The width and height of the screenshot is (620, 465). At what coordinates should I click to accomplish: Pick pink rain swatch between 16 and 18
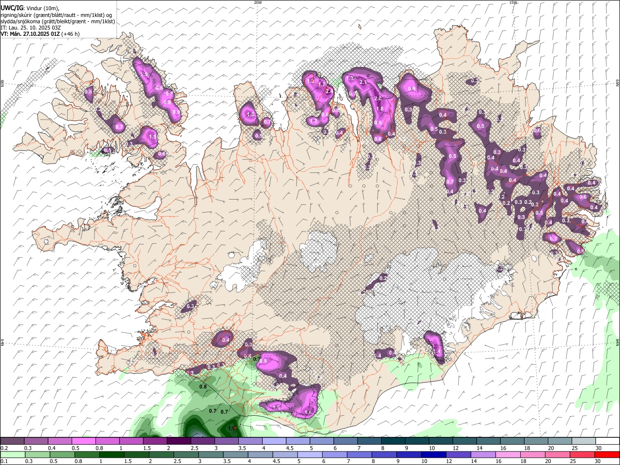(x=509, y=454)
